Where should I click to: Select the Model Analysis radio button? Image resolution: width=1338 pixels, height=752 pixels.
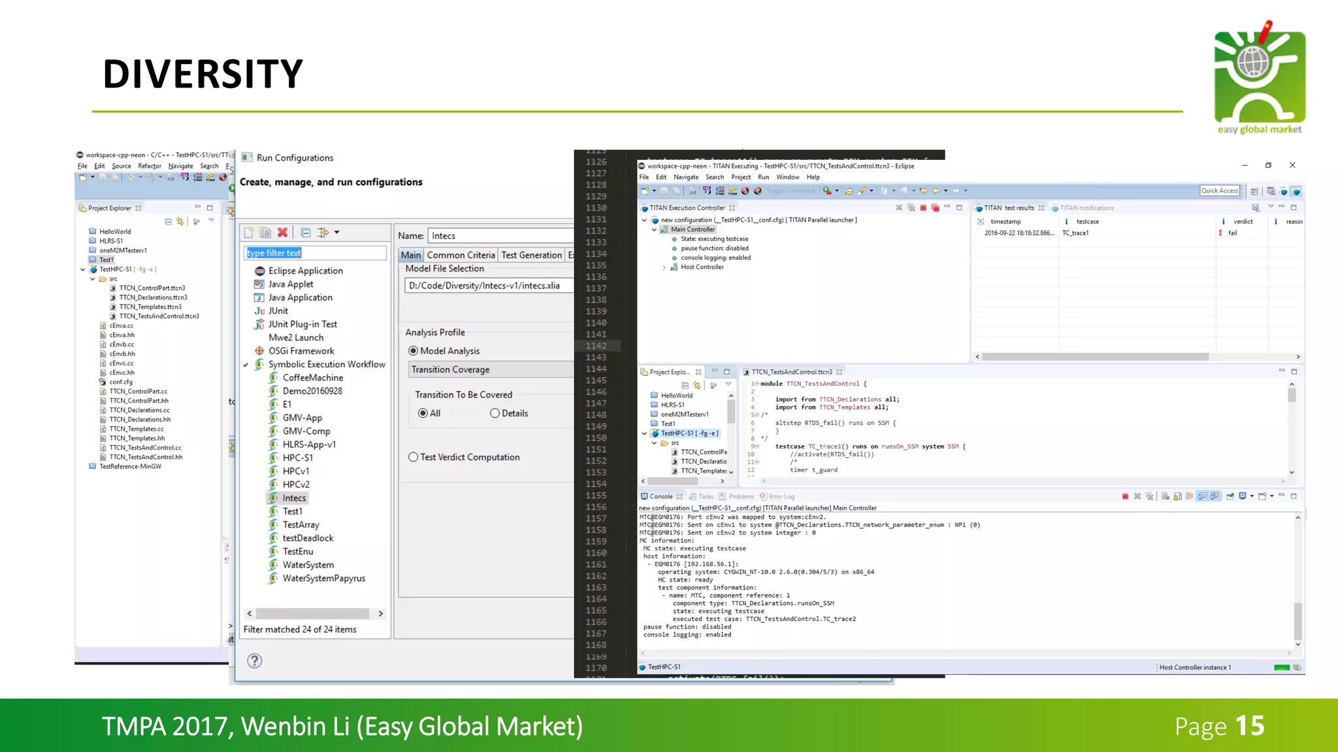pos(413,351)
